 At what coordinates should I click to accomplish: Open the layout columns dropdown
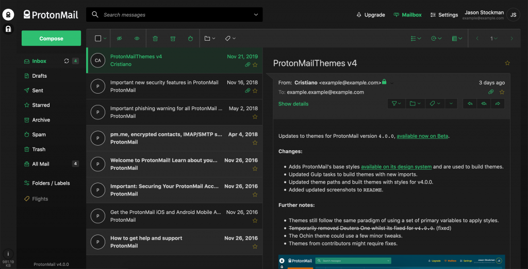pos(457,39)
